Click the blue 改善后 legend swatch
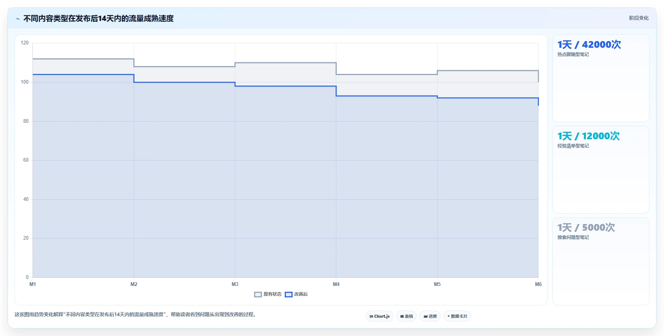 [288, 295]
